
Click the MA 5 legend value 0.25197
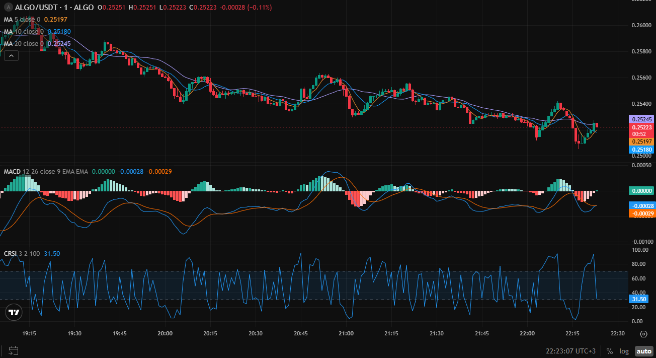click(55, 19)
